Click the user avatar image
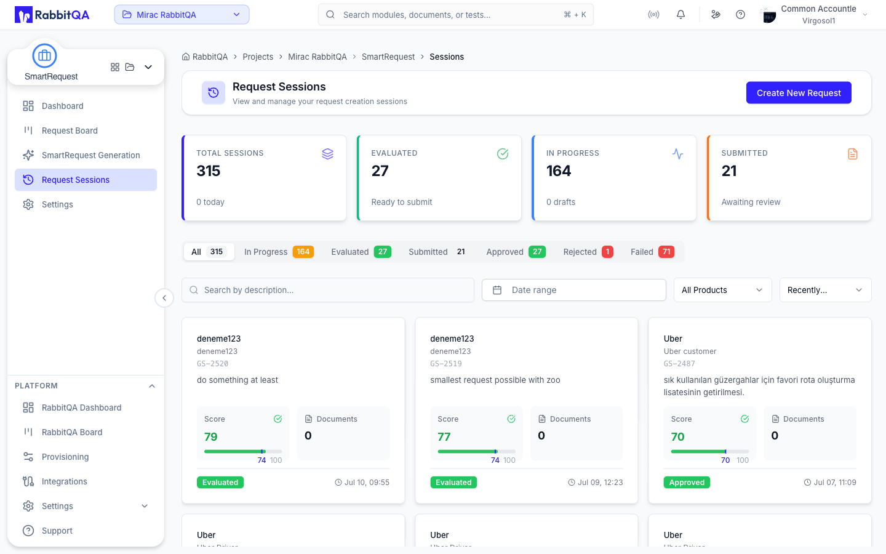The width and height of the screenshot is (886, 554). 768,15
